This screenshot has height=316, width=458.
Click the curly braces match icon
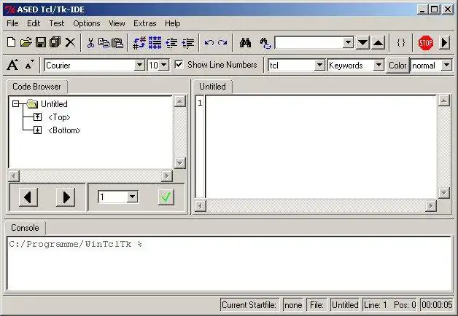coord(401,42)
